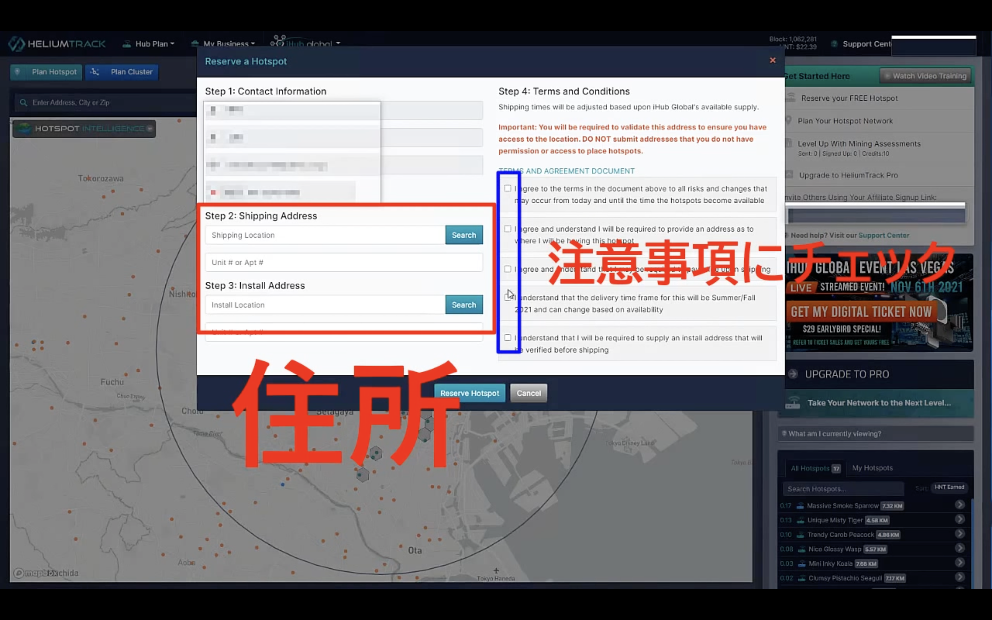Image resolution: width=992 pixels, height=620 pixels.
Task: Click the Plan Cluster nodes icon
Action: click(x=95, y=72)
